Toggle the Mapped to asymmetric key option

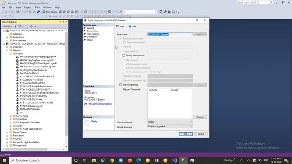pyautogui.click(x=120, y=80)
